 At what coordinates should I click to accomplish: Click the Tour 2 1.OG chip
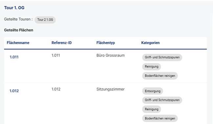[45, 20]
